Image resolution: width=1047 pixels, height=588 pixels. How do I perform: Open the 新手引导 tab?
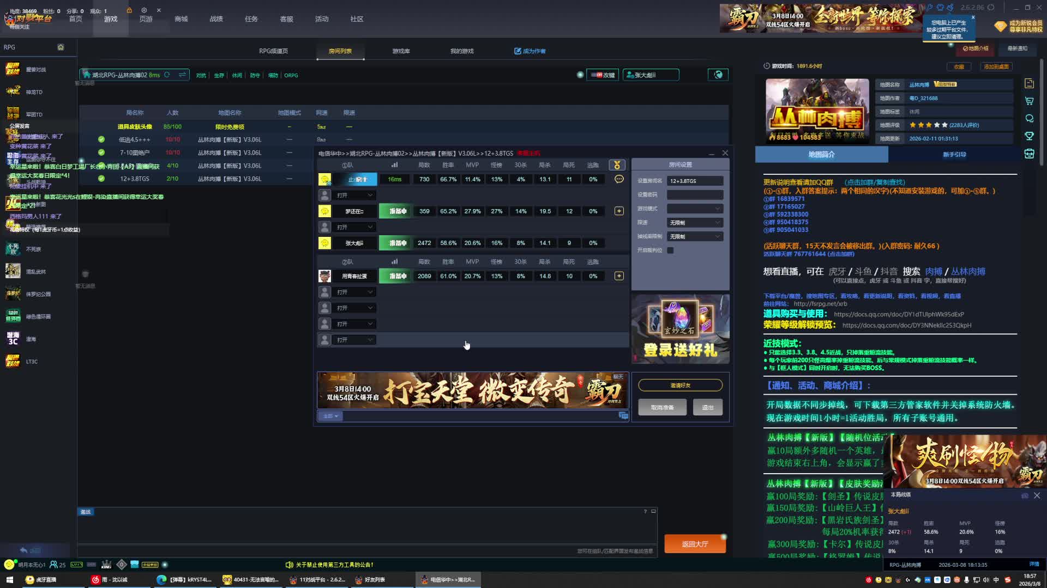(954, 155)
